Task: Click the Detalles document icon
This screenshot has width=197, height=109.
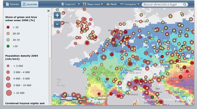Action: (7, 4)
